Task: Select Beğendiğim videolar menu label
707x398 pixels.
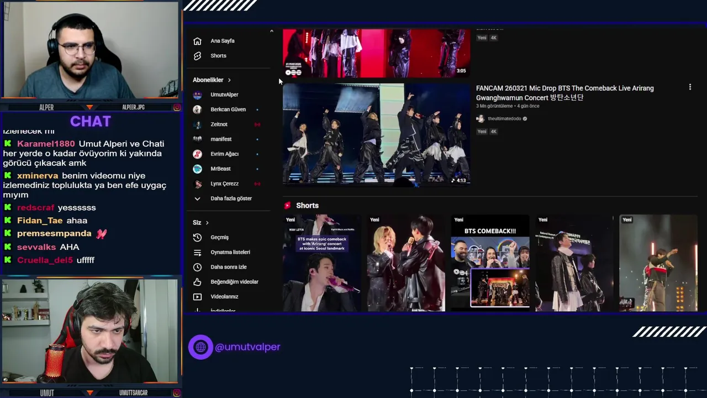Action: (234, 282)
